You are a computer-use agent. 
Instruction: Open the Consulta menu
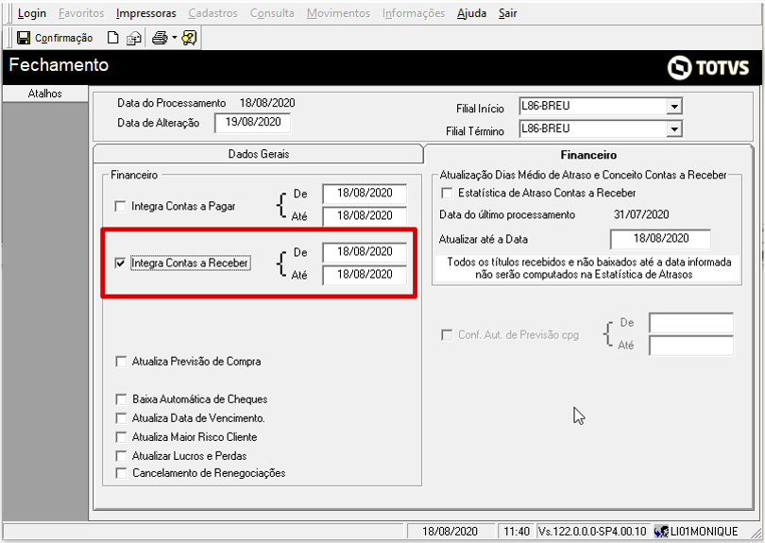tap(272, 13)
